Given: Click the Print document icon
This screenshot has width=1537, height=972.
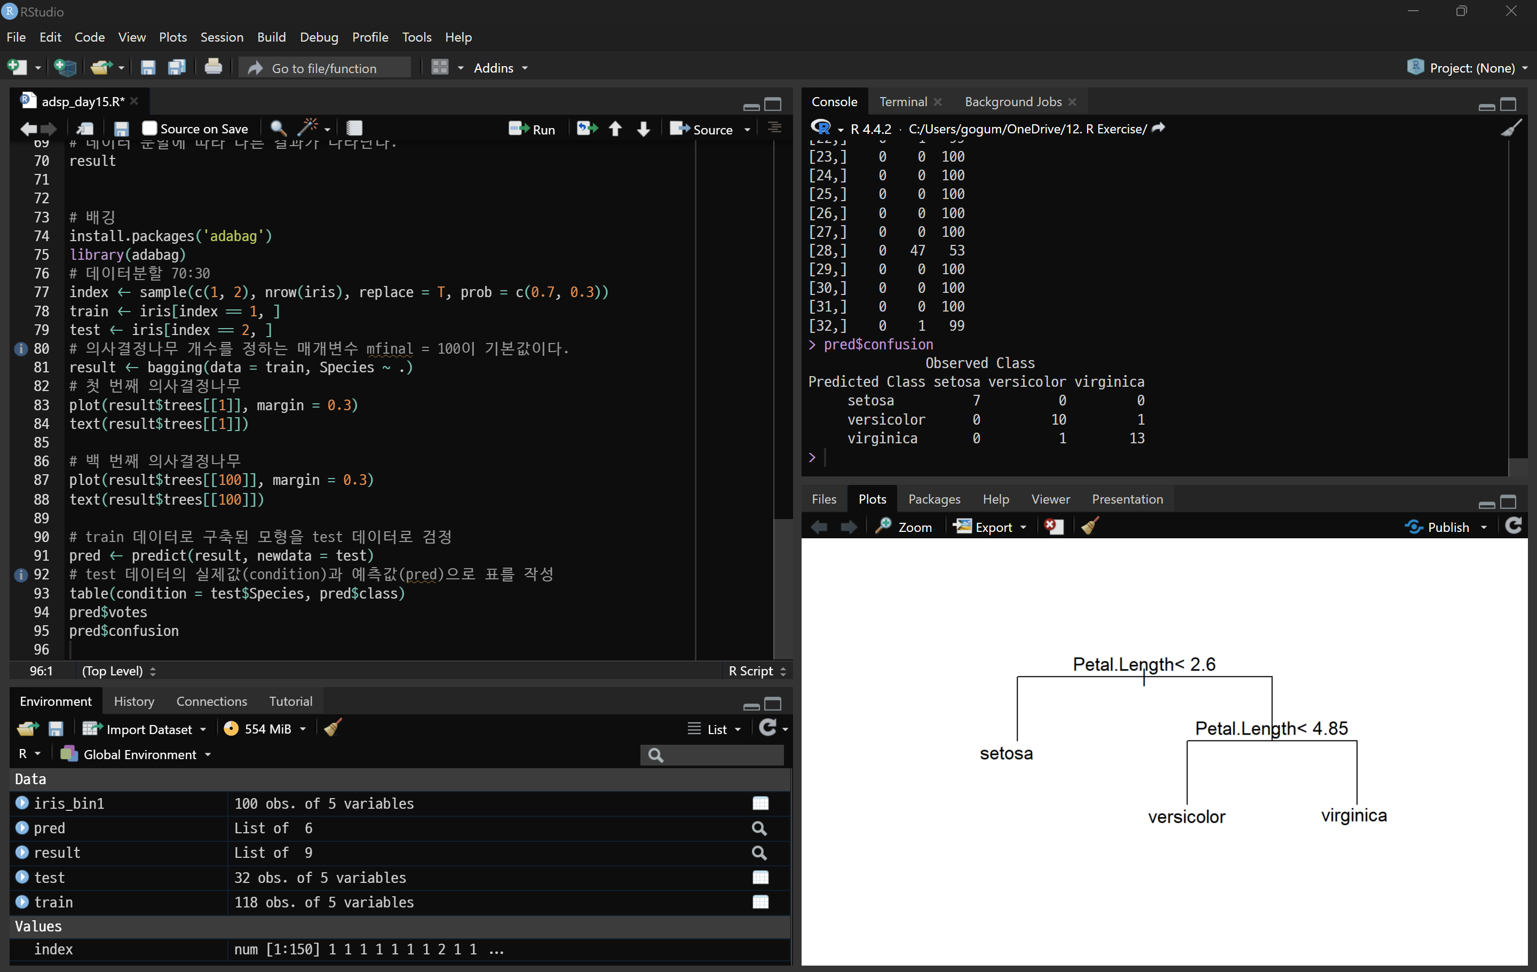Looking at the screenshot, I should 213,67.
